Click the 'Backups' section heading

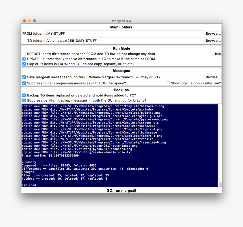click(x=121, y=90)
